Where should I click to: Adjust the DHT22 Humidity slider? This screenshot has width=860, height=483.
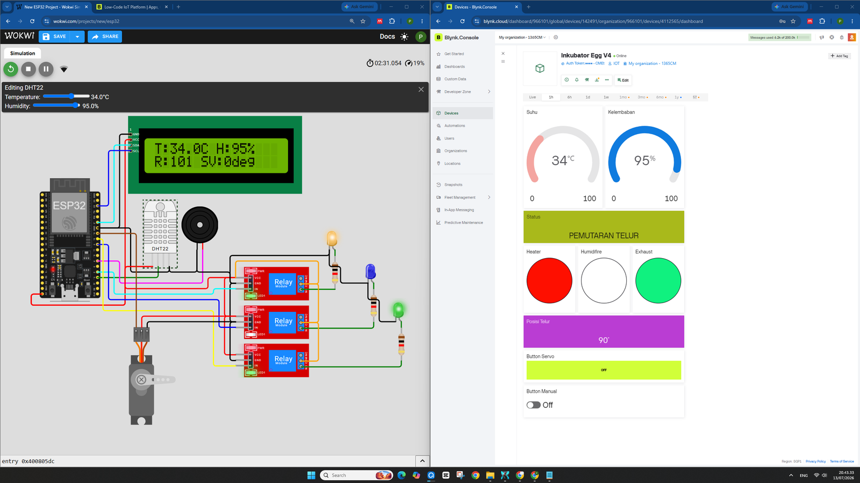pos(56,105)
